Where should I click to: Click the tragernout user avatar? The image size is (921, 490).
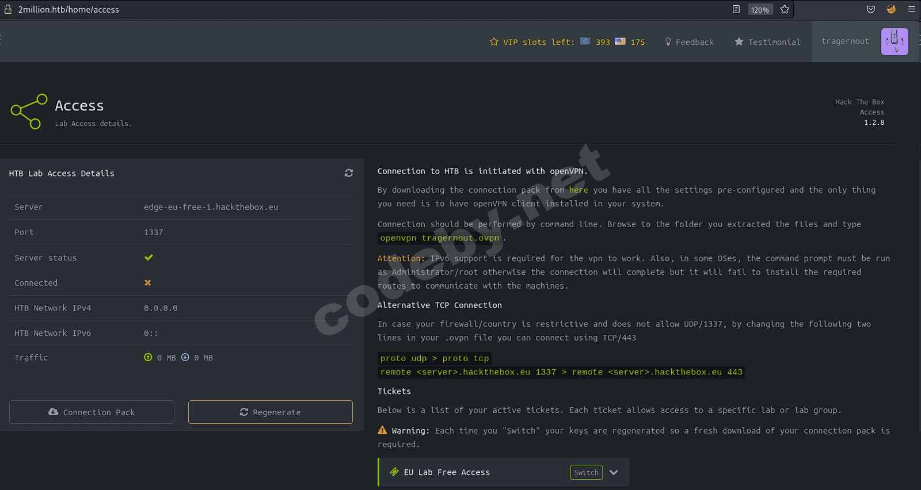(894, 41)
